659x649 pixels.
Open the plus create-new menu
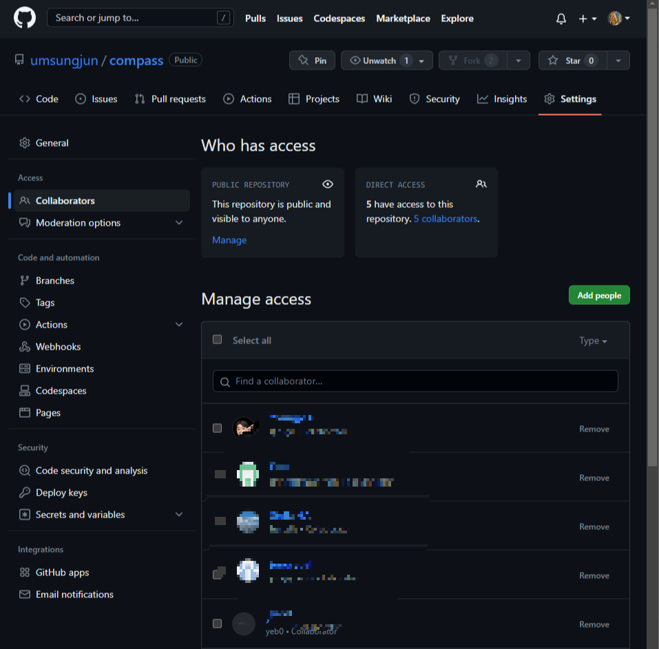pyautogui.click(x=587, y=19)
